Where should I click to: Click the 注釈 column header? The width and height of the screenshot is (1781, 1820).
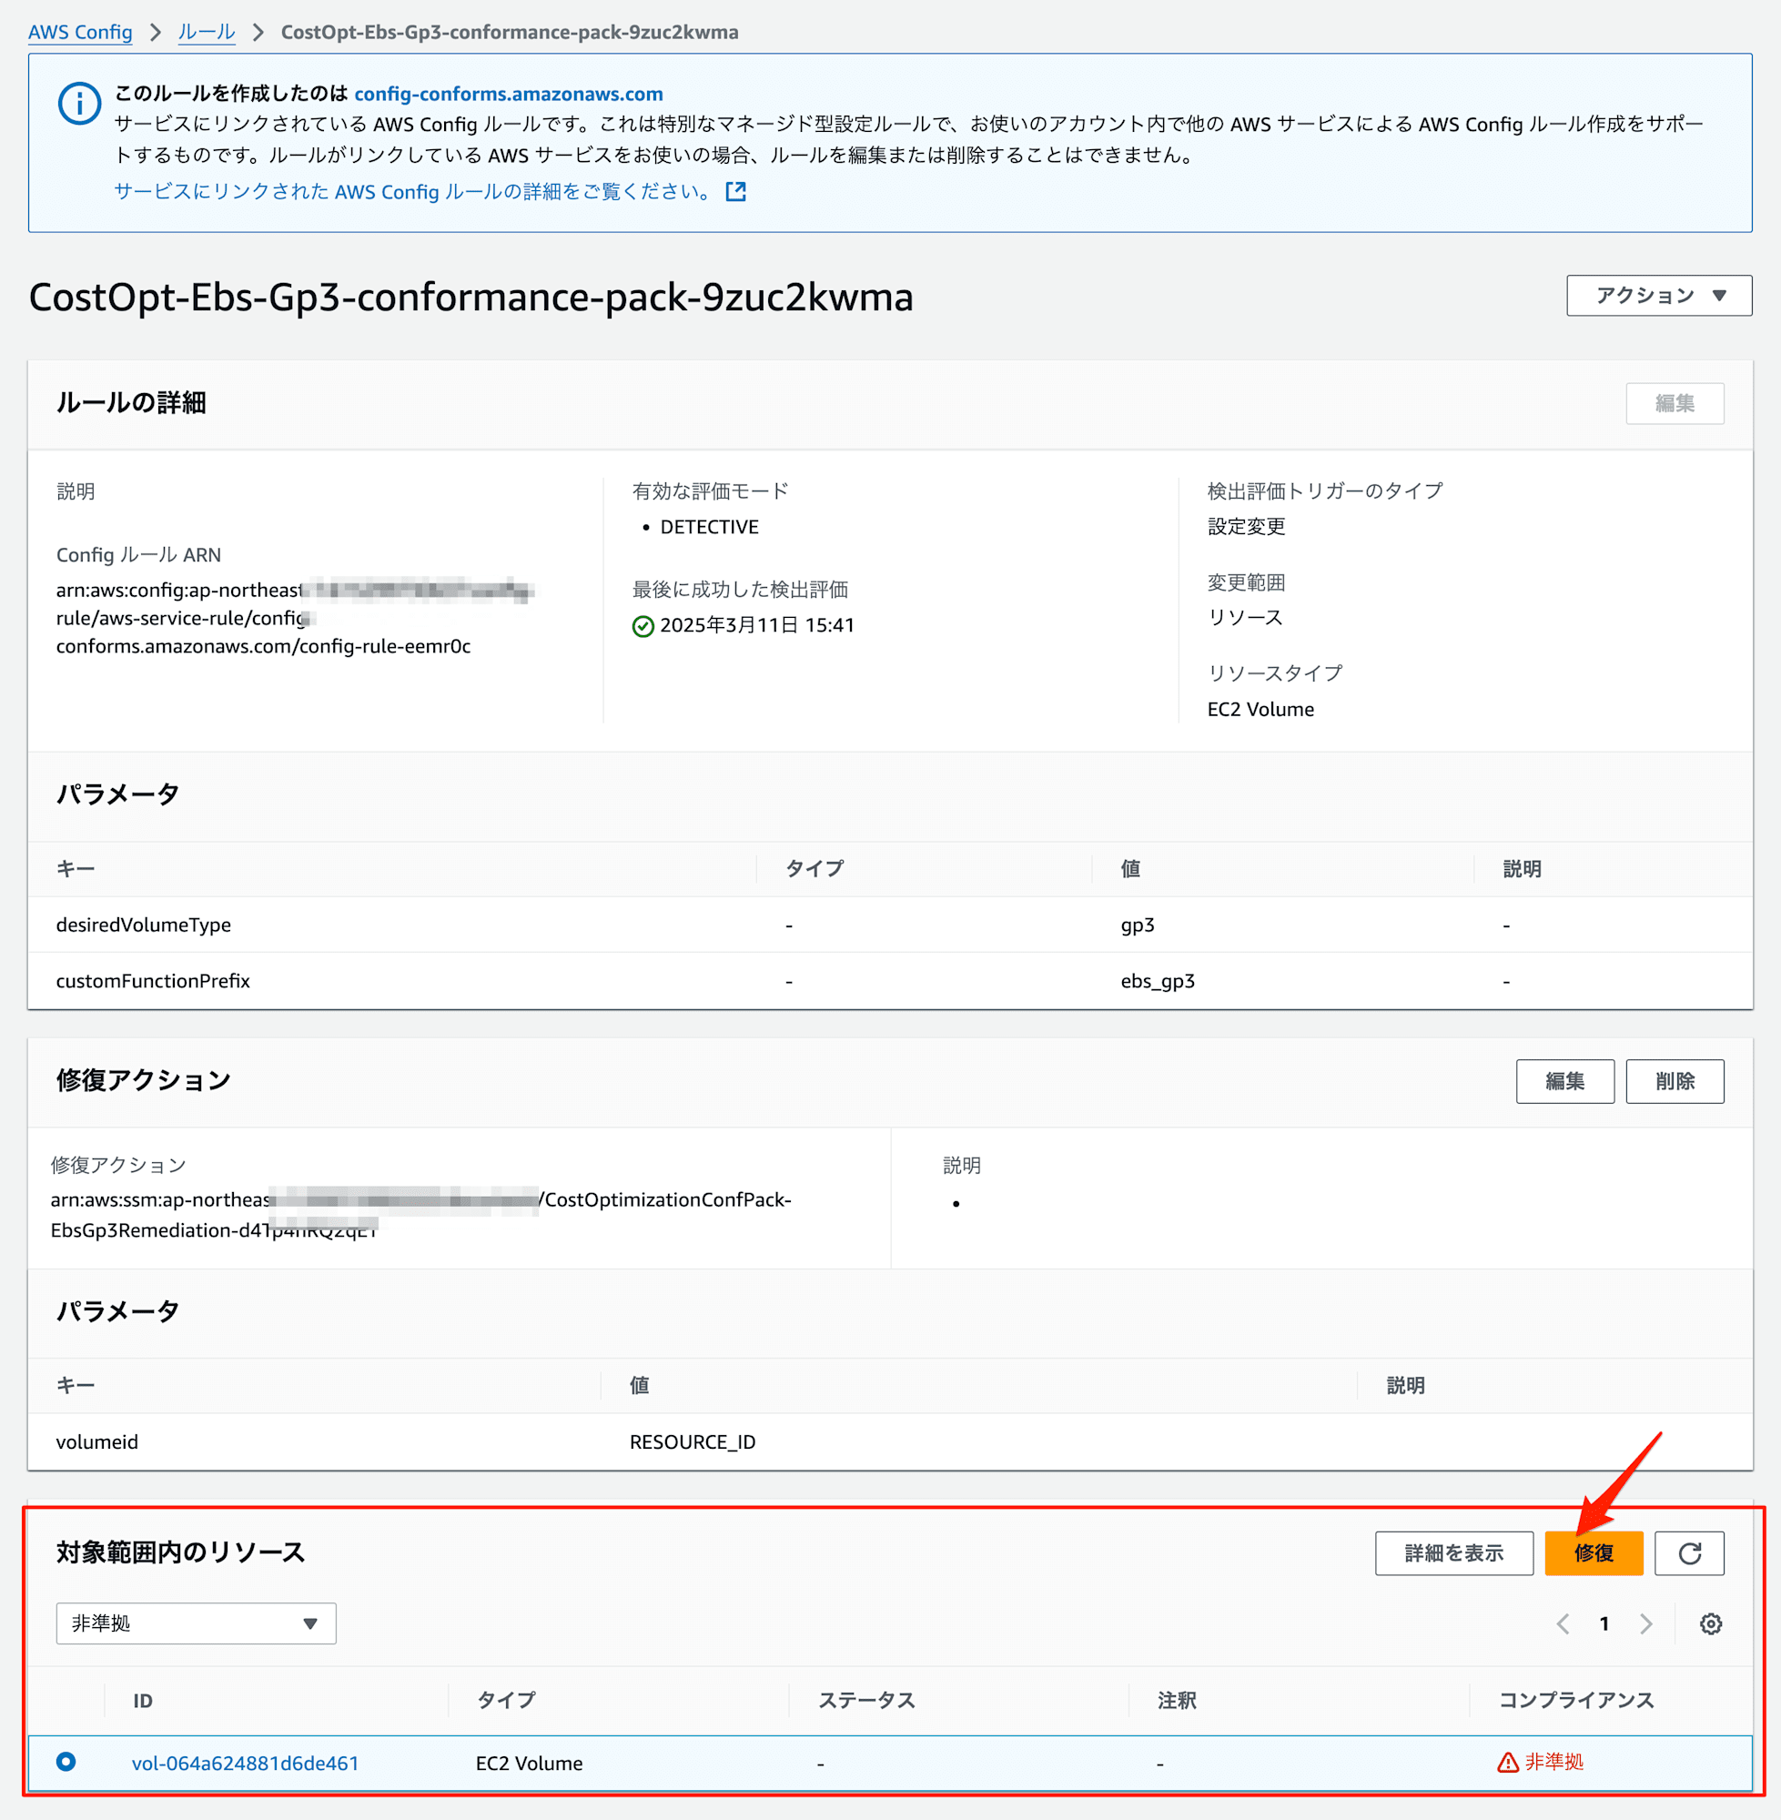click(x=1177, y=1700)
